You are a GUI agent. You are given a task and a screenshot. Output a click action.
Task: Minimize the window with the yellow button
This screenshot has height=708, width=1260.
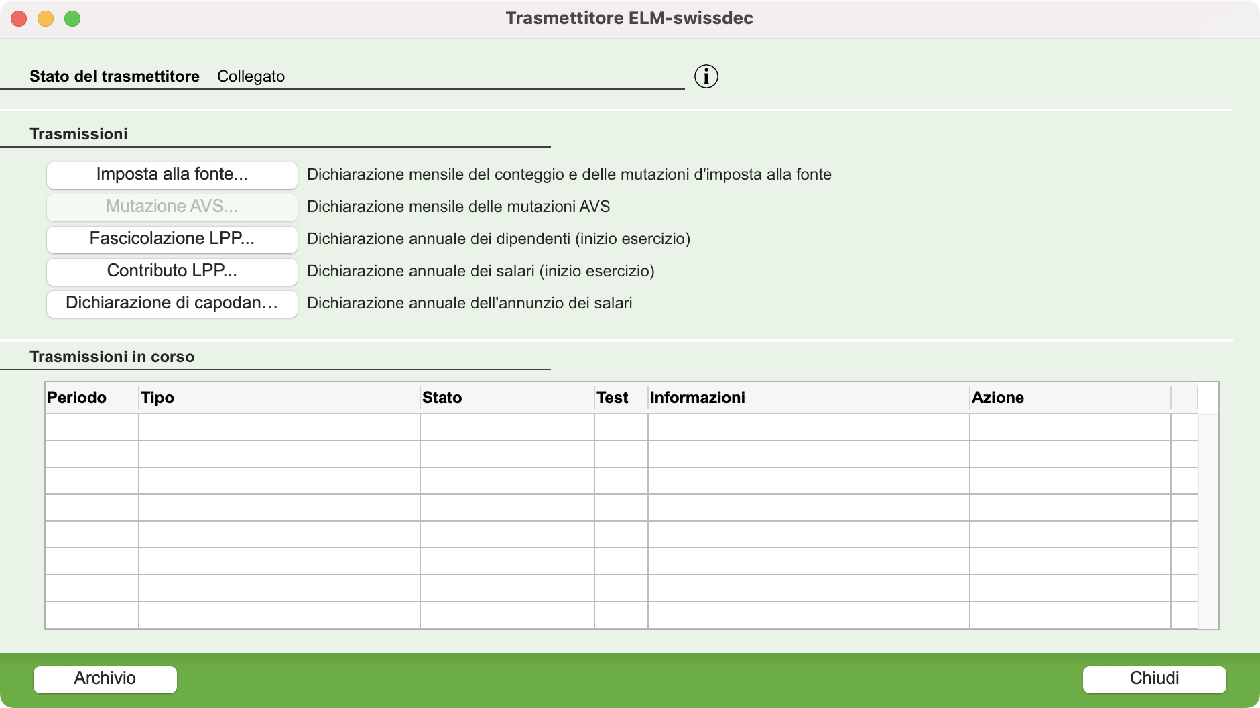(46, 19)
